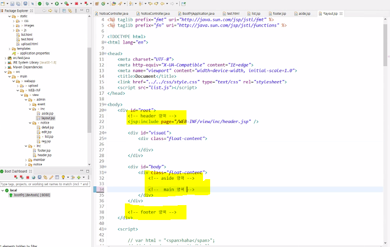Screen dimensions: 390x247
Task: Open dropdown arrow beside the Debug icon
Action: [52, 4]
